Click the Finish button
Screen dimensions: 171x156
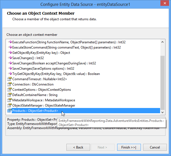tap(129, 147)
